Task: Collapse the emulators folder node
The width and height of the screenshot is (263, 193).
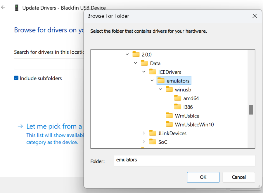Action: 152,81
